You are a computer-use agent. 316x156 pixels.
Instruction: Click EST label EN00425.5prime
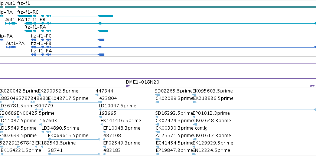click(x=36, y=114)
